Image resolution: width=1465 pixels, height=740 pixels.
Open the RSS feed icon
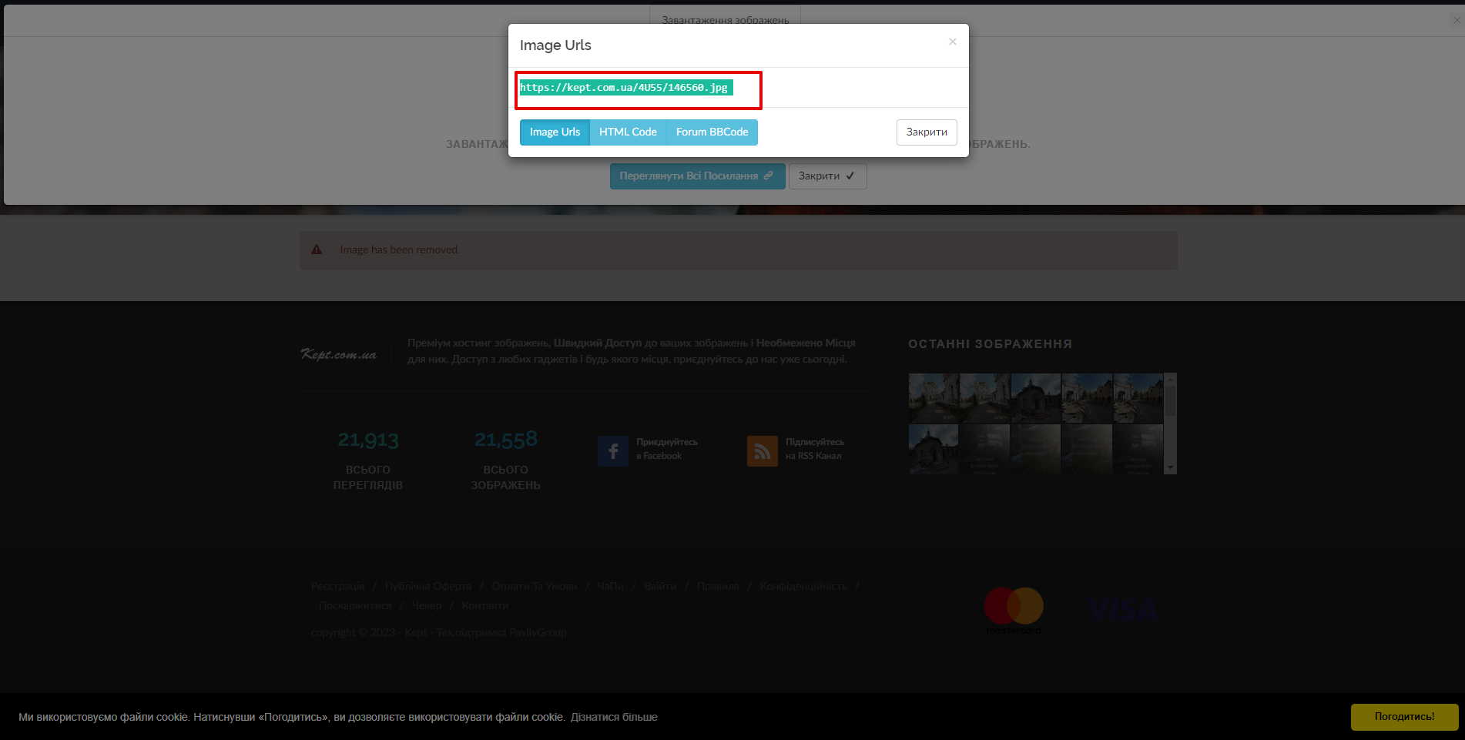pyautogui.click(x=763, y=451)
